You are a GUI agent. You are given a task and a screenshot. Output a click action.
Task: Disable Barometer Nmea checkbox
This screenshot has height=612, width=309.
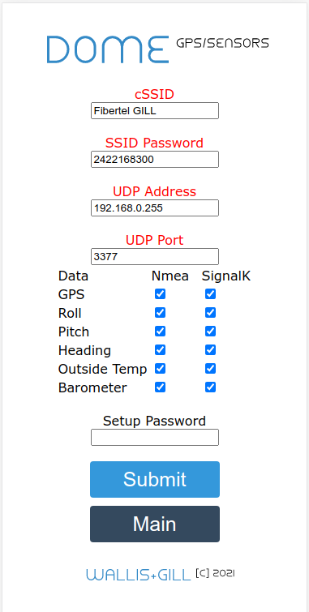tap(160, 387)
